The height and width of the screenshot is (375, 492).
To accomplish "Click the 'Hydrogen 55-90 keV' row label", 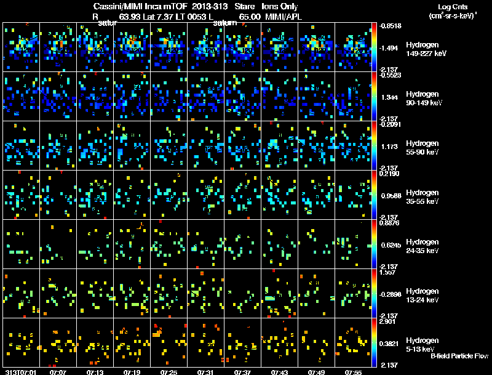I will [x=423, y=148].
